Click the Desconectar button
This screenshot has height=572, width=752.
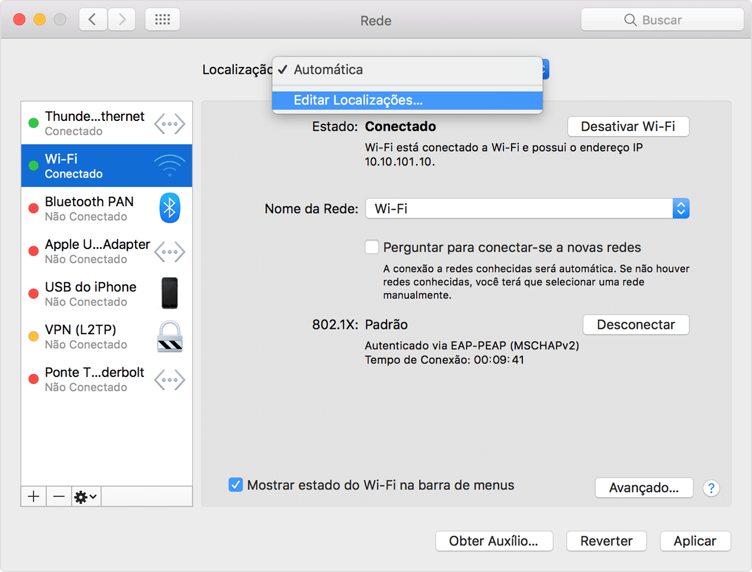[x=636, y=325]
